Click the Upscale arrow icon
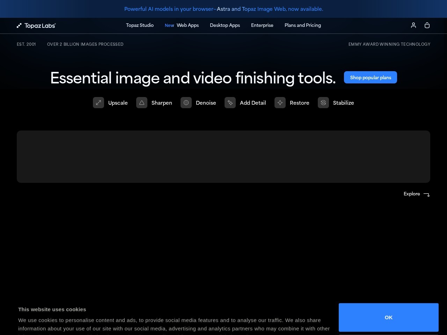447x335 pixels. 98,103
